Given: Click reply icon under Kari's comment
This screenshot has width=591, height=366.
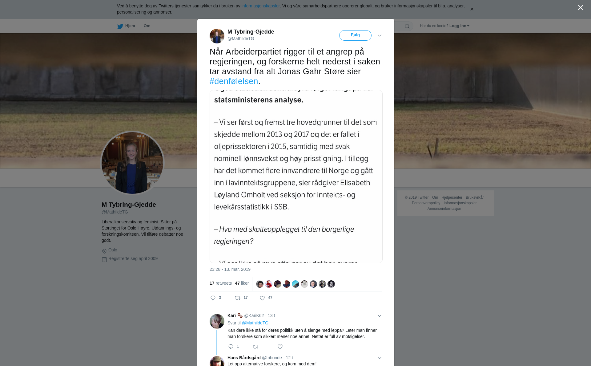Looking at the screenshot, I should click(231, 347).
